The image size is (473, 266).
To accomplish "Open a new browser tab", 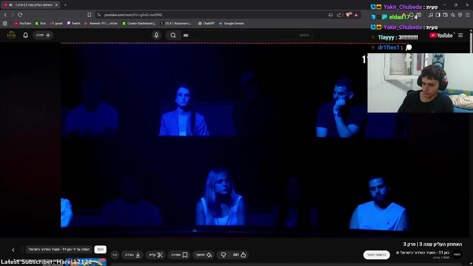I will 65,5.
